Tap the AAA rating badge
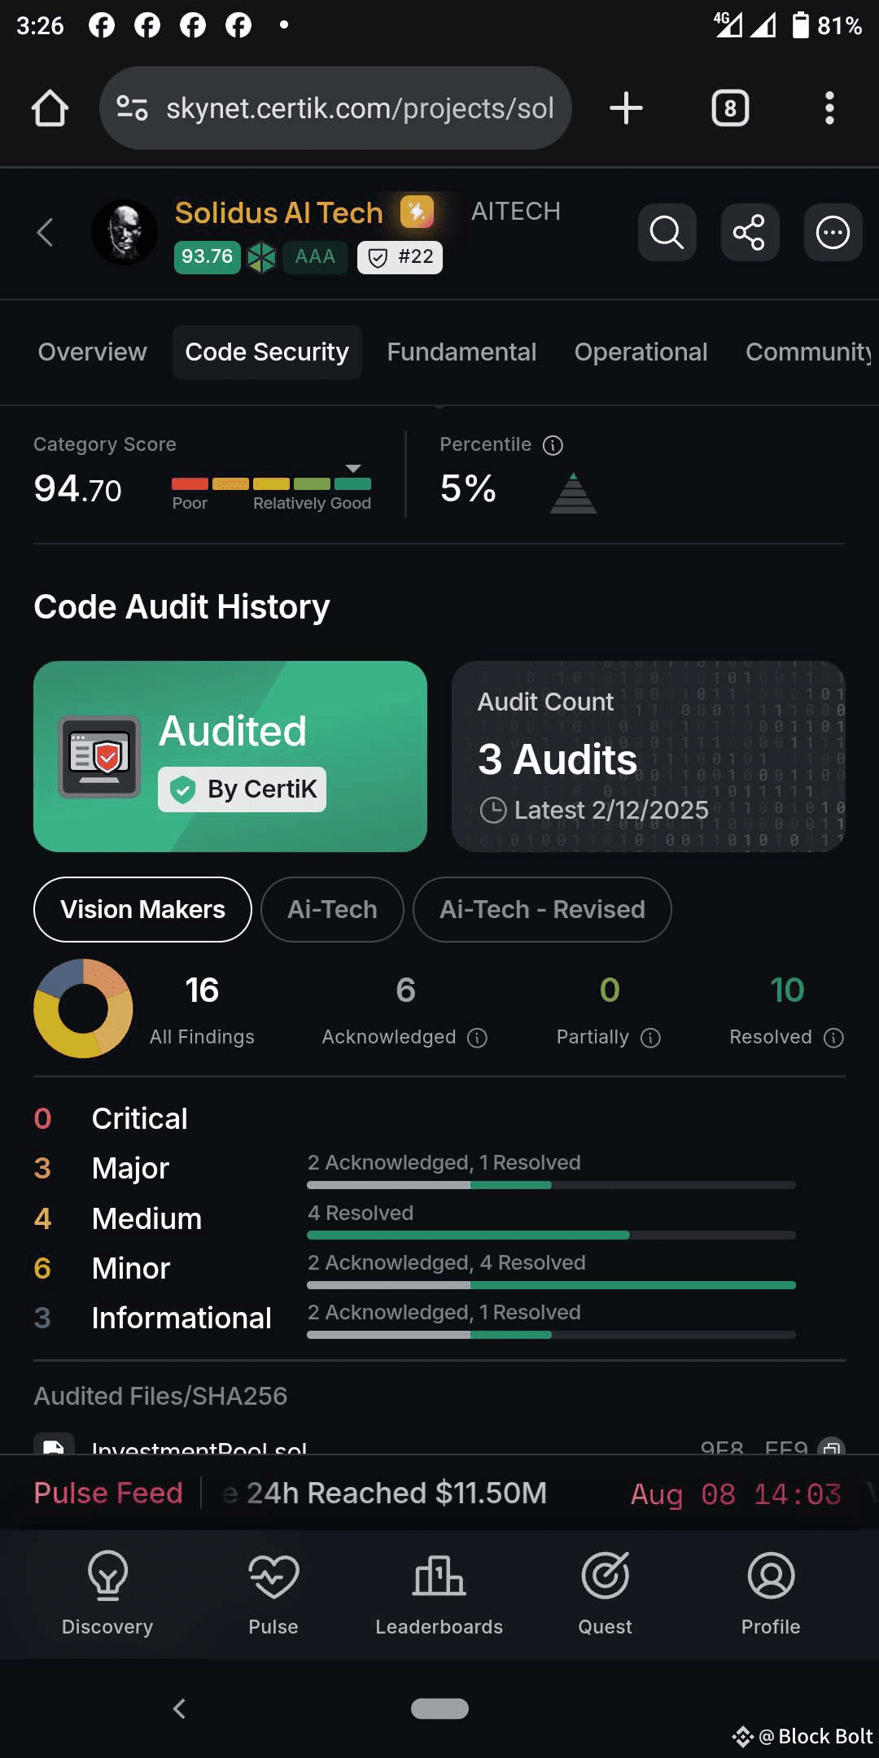This screenshot has height=1758, width=879. tap(315, 257)
